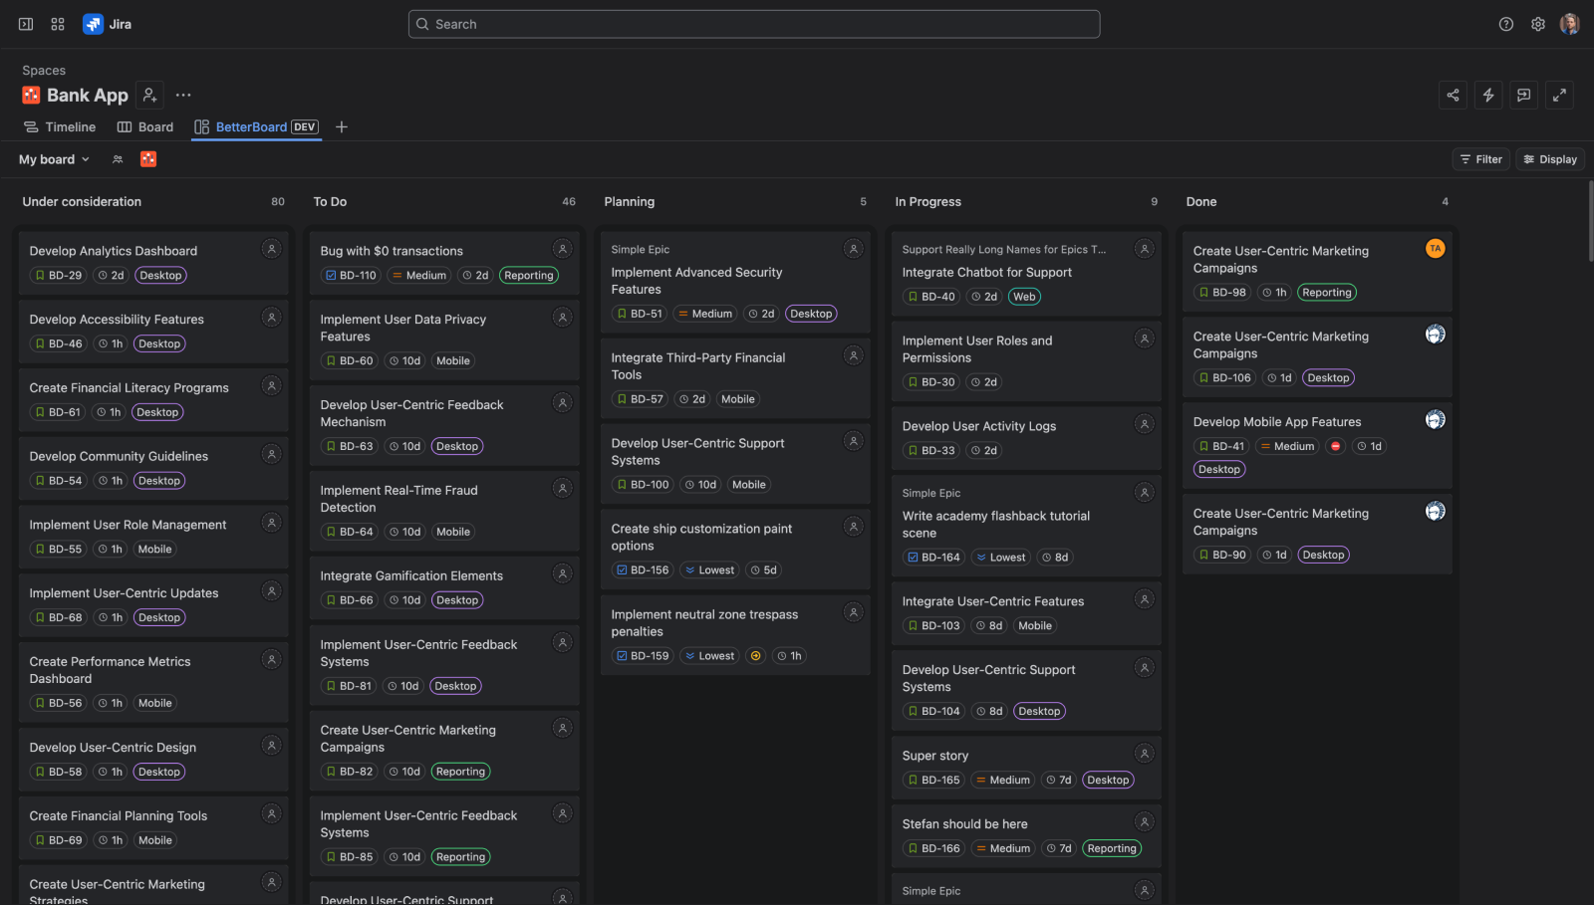Screen dimensions: 1594x905
Task: Click the task checkbox icon on BD-159
Action: point(622,656)
